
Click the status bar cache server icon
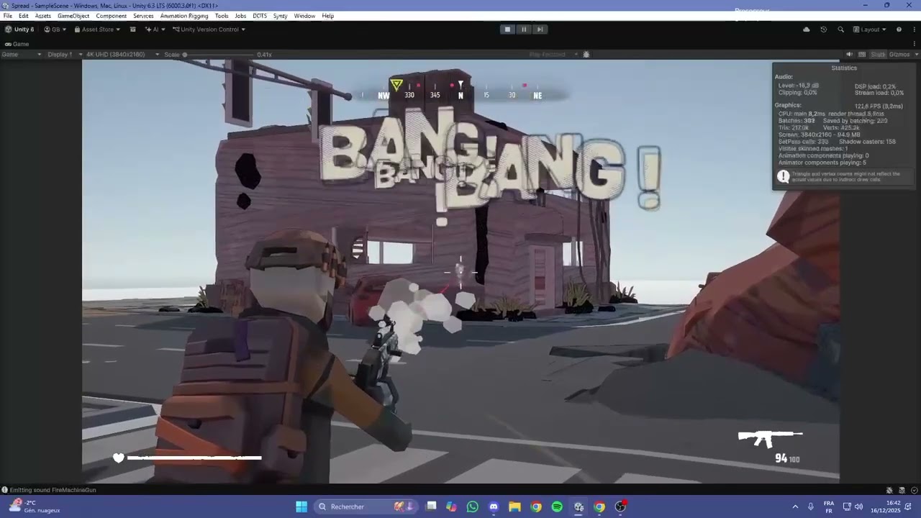pos(902,490)
